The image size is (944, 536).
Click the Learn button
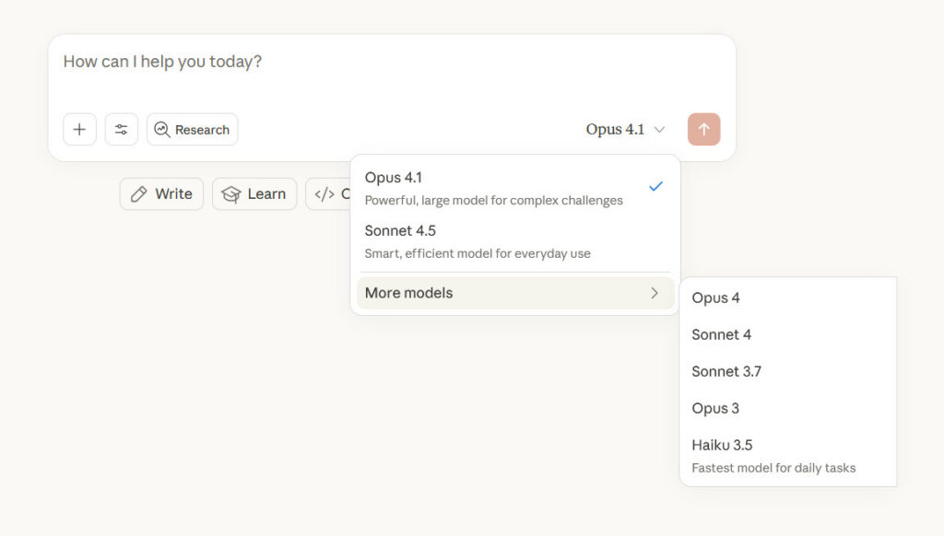click(254, 193)
